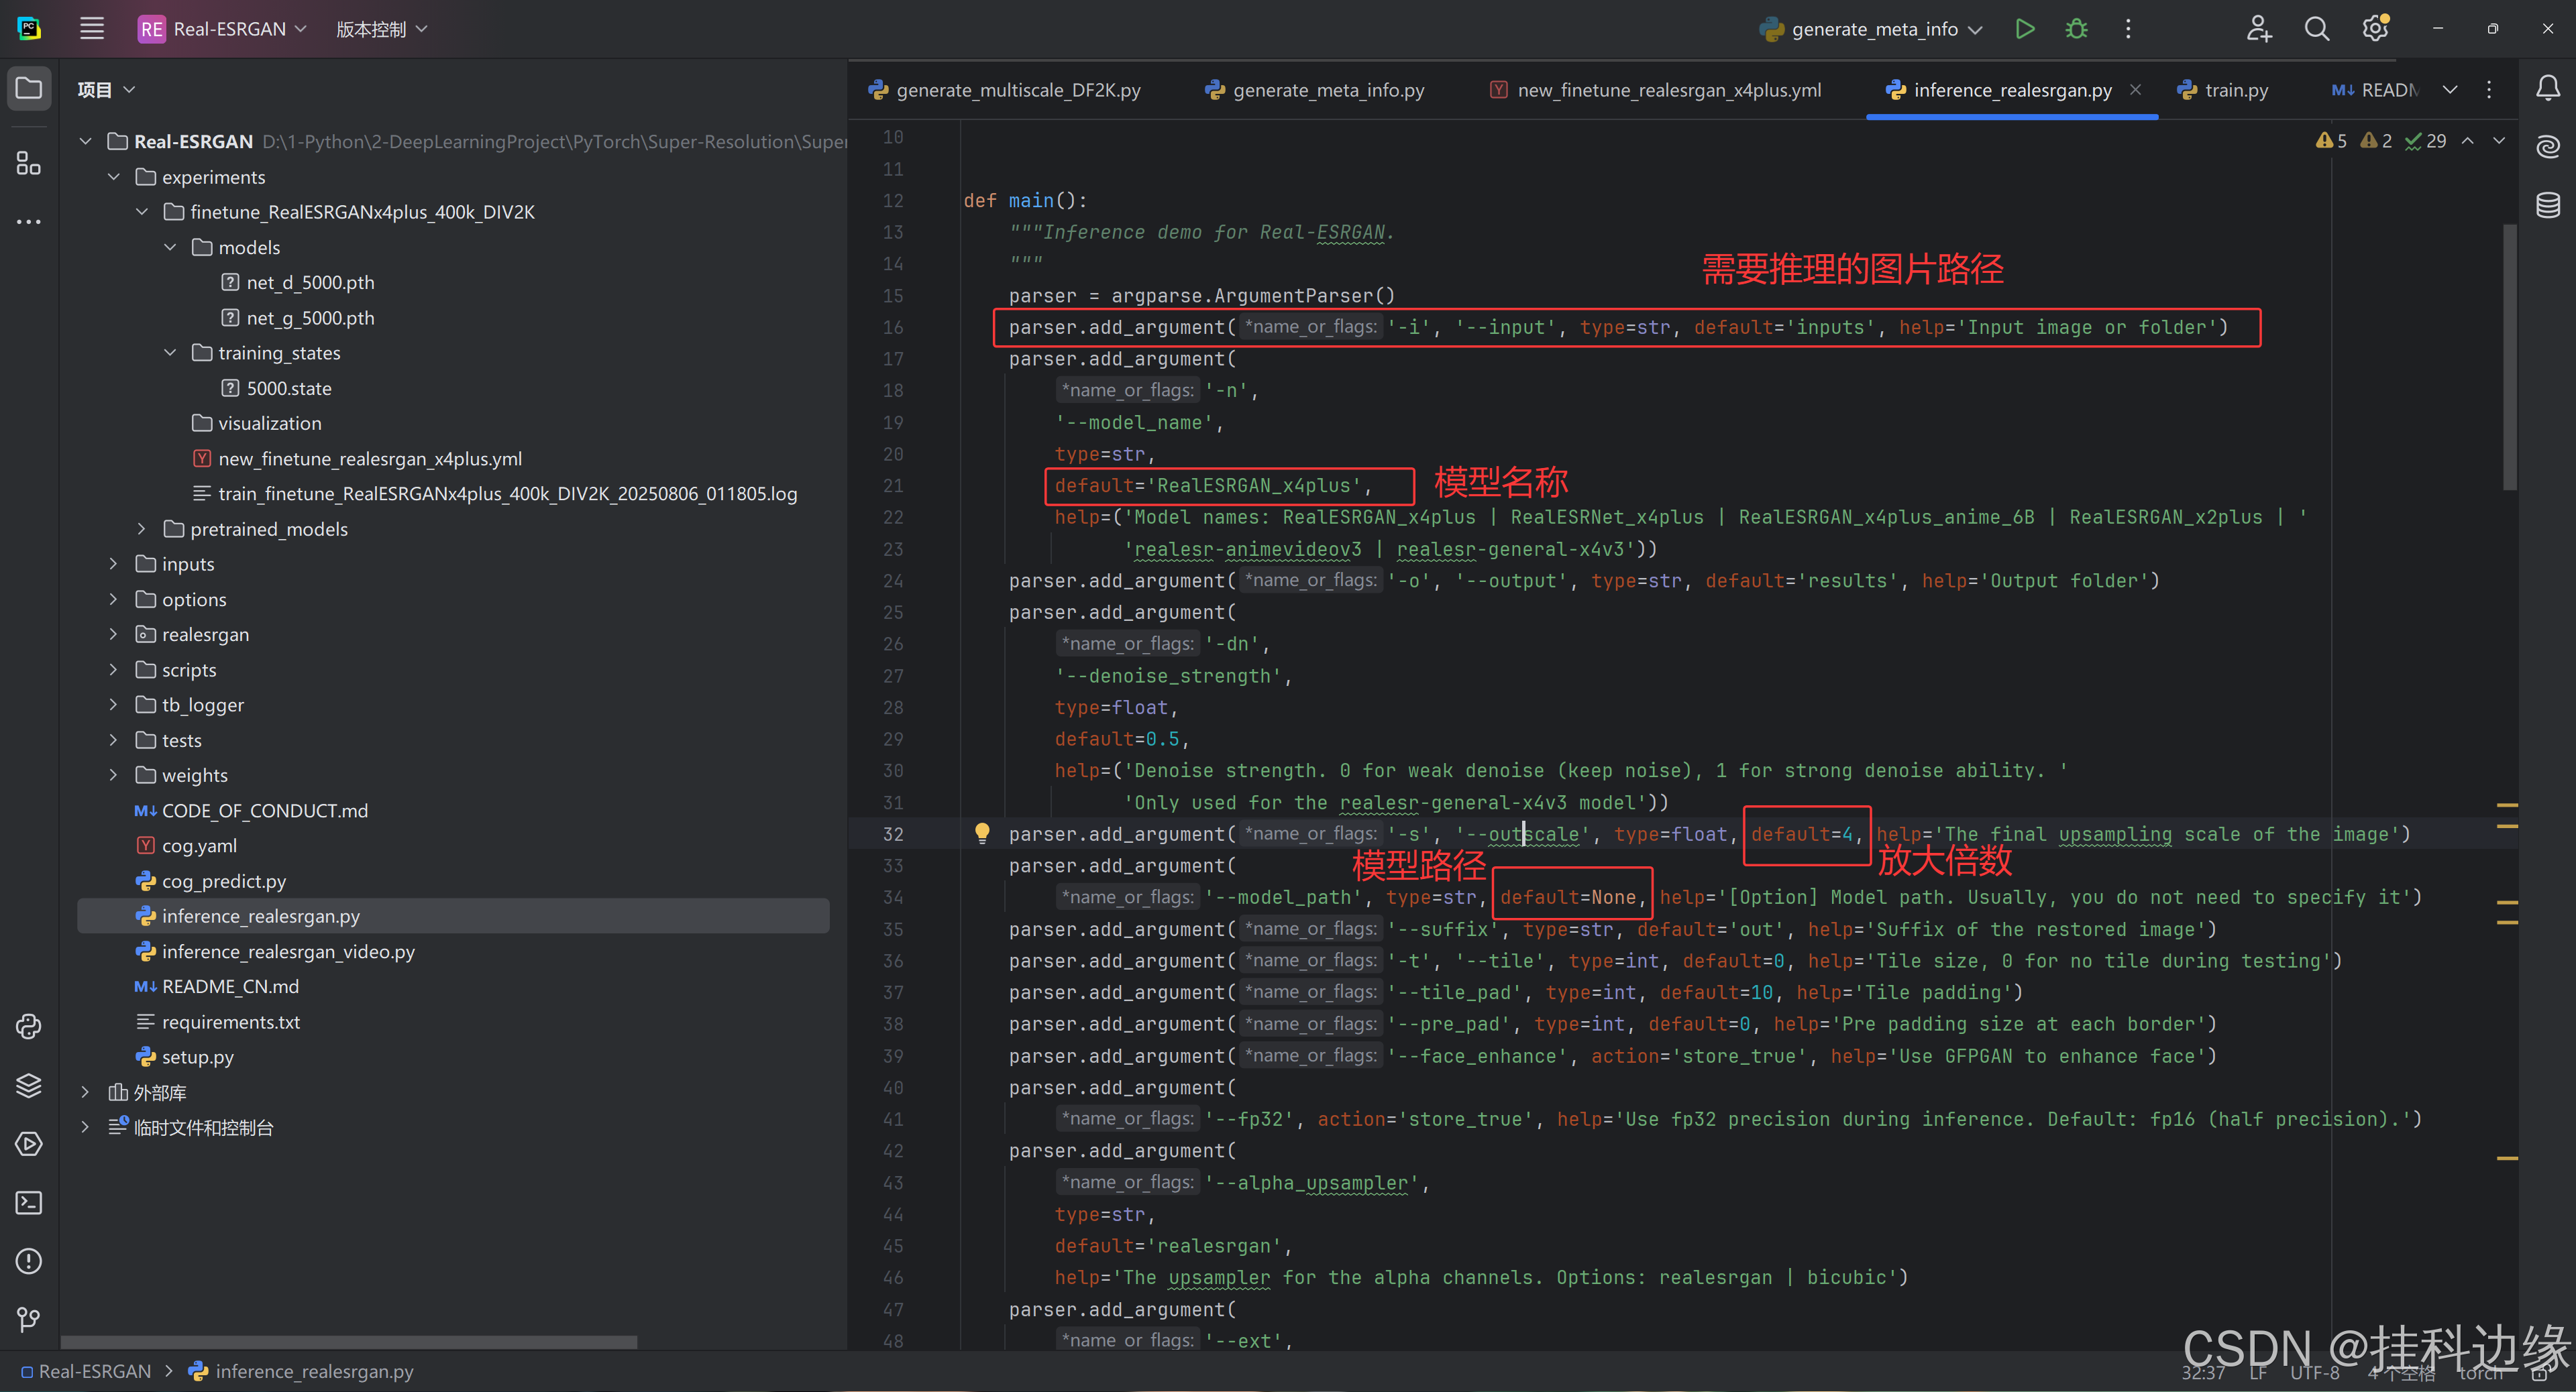Open the Git version control tool window
The image size is (2576, 1392).
[x=29, y=1319]
